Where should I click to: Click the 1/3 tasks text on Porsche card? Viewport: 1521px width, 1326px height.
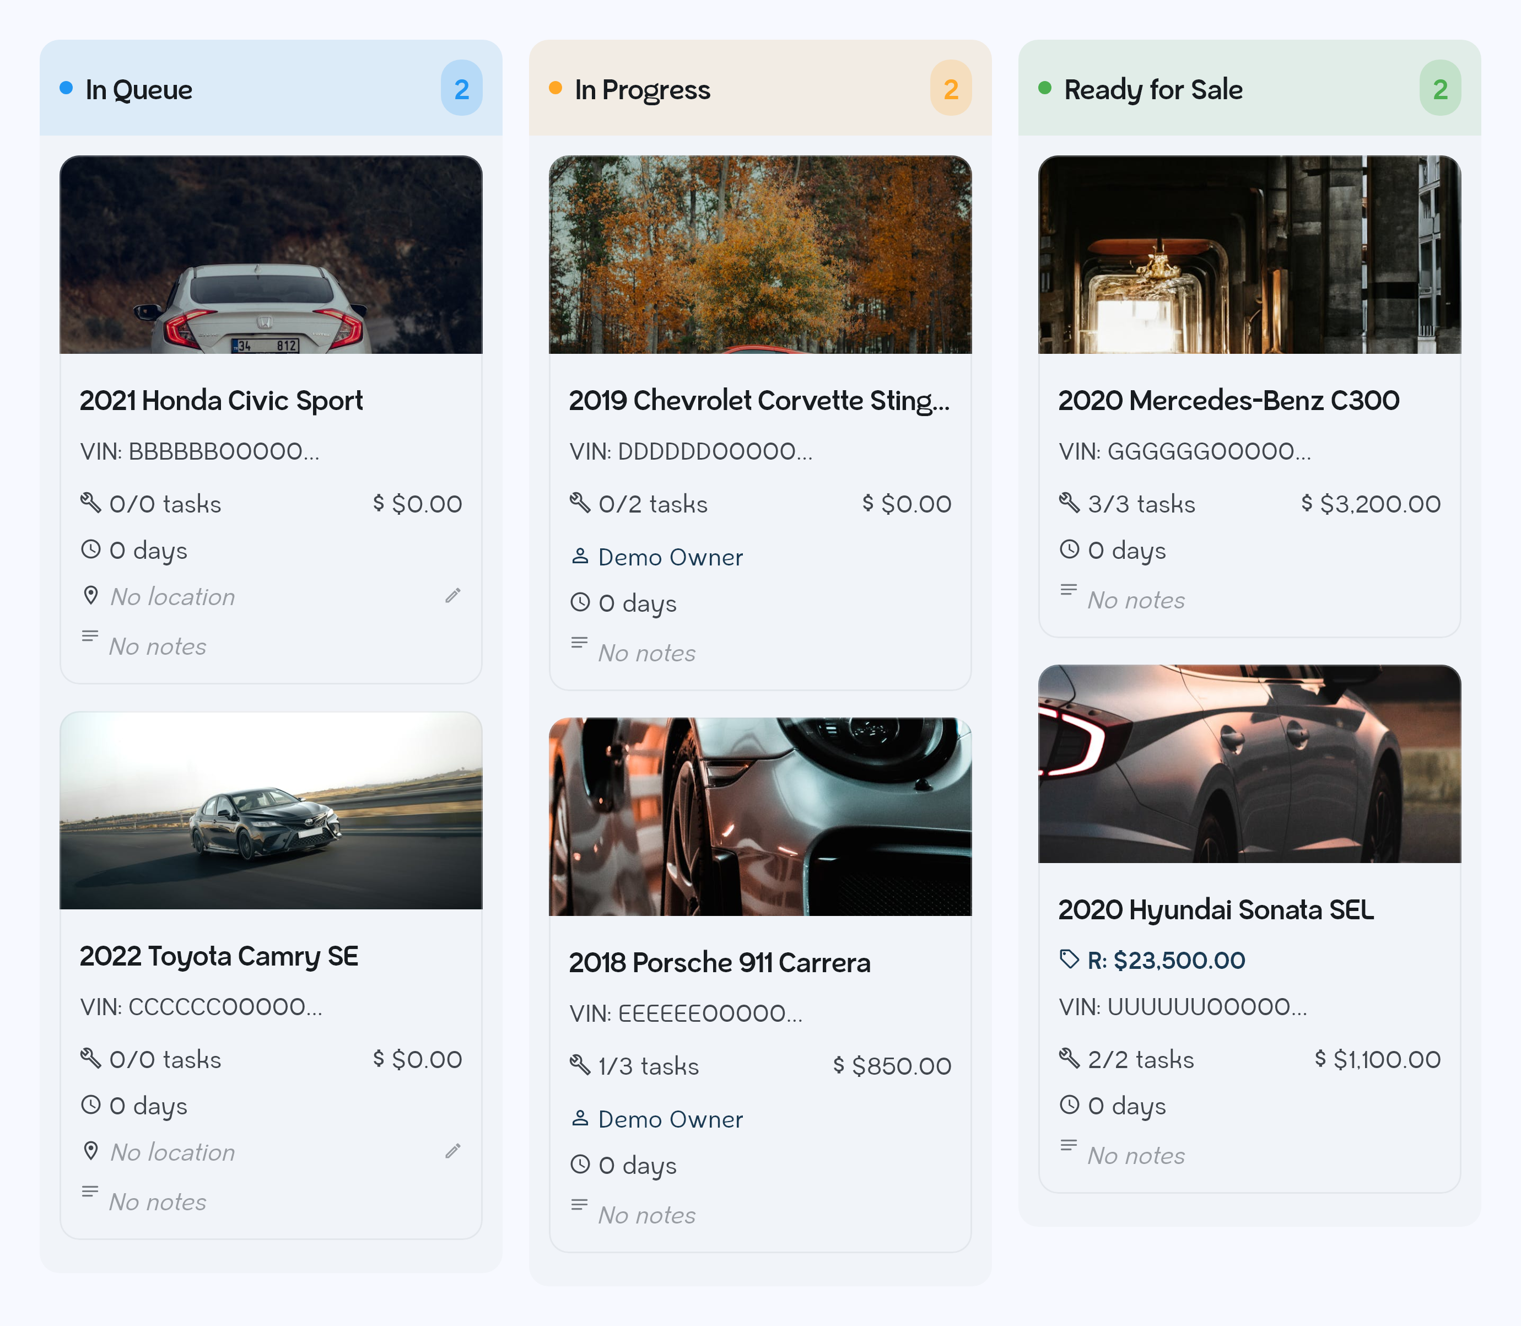click(649, 1065)
